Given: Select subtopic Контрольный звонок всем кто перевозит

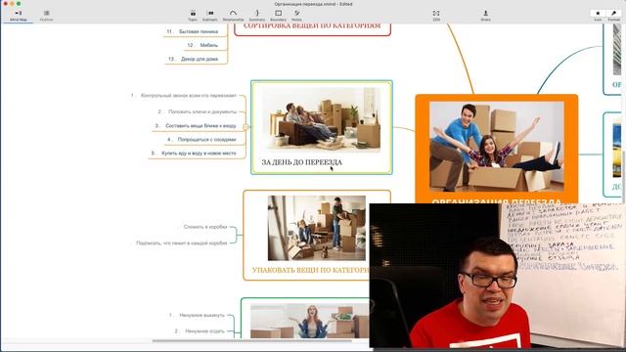Looking at the screenshot, I should point(189,96).
